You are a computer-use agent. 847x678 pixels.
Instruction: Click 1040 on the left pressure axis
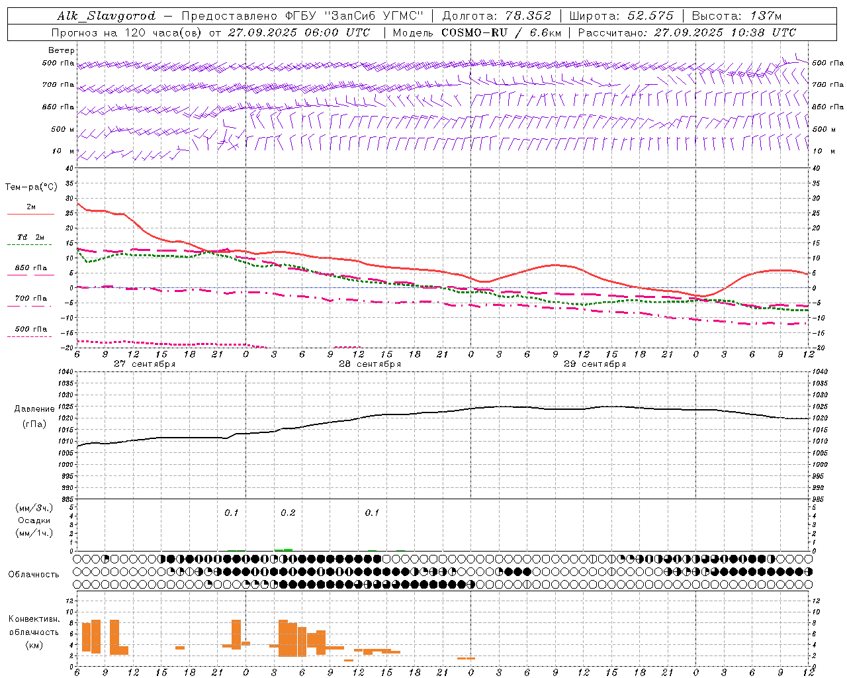(66, 372)
